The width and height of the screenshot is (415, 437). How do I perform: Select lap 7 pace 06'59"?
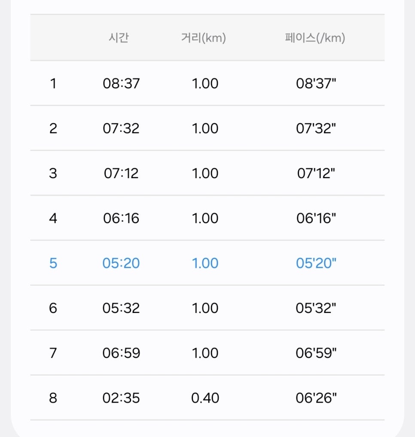(316, 353)
